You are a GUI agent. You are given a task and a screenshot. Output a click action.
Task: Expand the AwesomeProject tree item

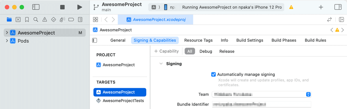tap(7, 33)
